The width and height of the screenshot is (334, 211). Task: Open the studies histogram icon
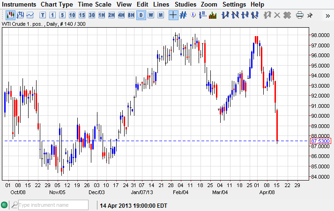tap(213, 15)
